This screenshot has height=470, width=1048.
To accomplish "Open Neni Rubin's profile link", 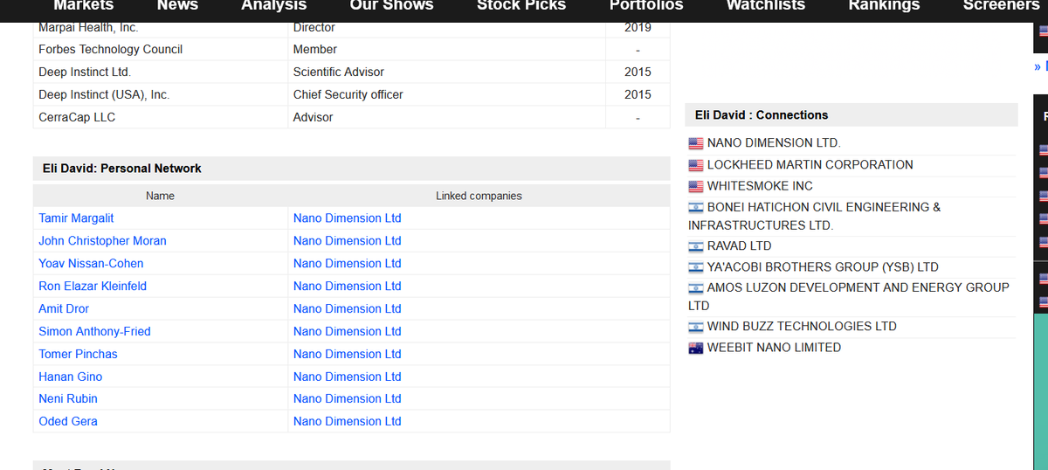I will pyautogui.click(x=68, y=399).
